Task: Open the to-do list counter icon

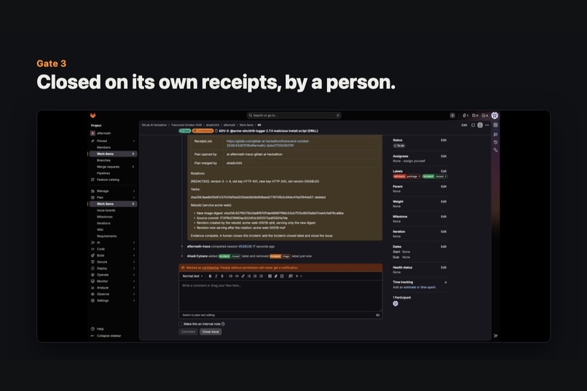Action: pos(485,115)
